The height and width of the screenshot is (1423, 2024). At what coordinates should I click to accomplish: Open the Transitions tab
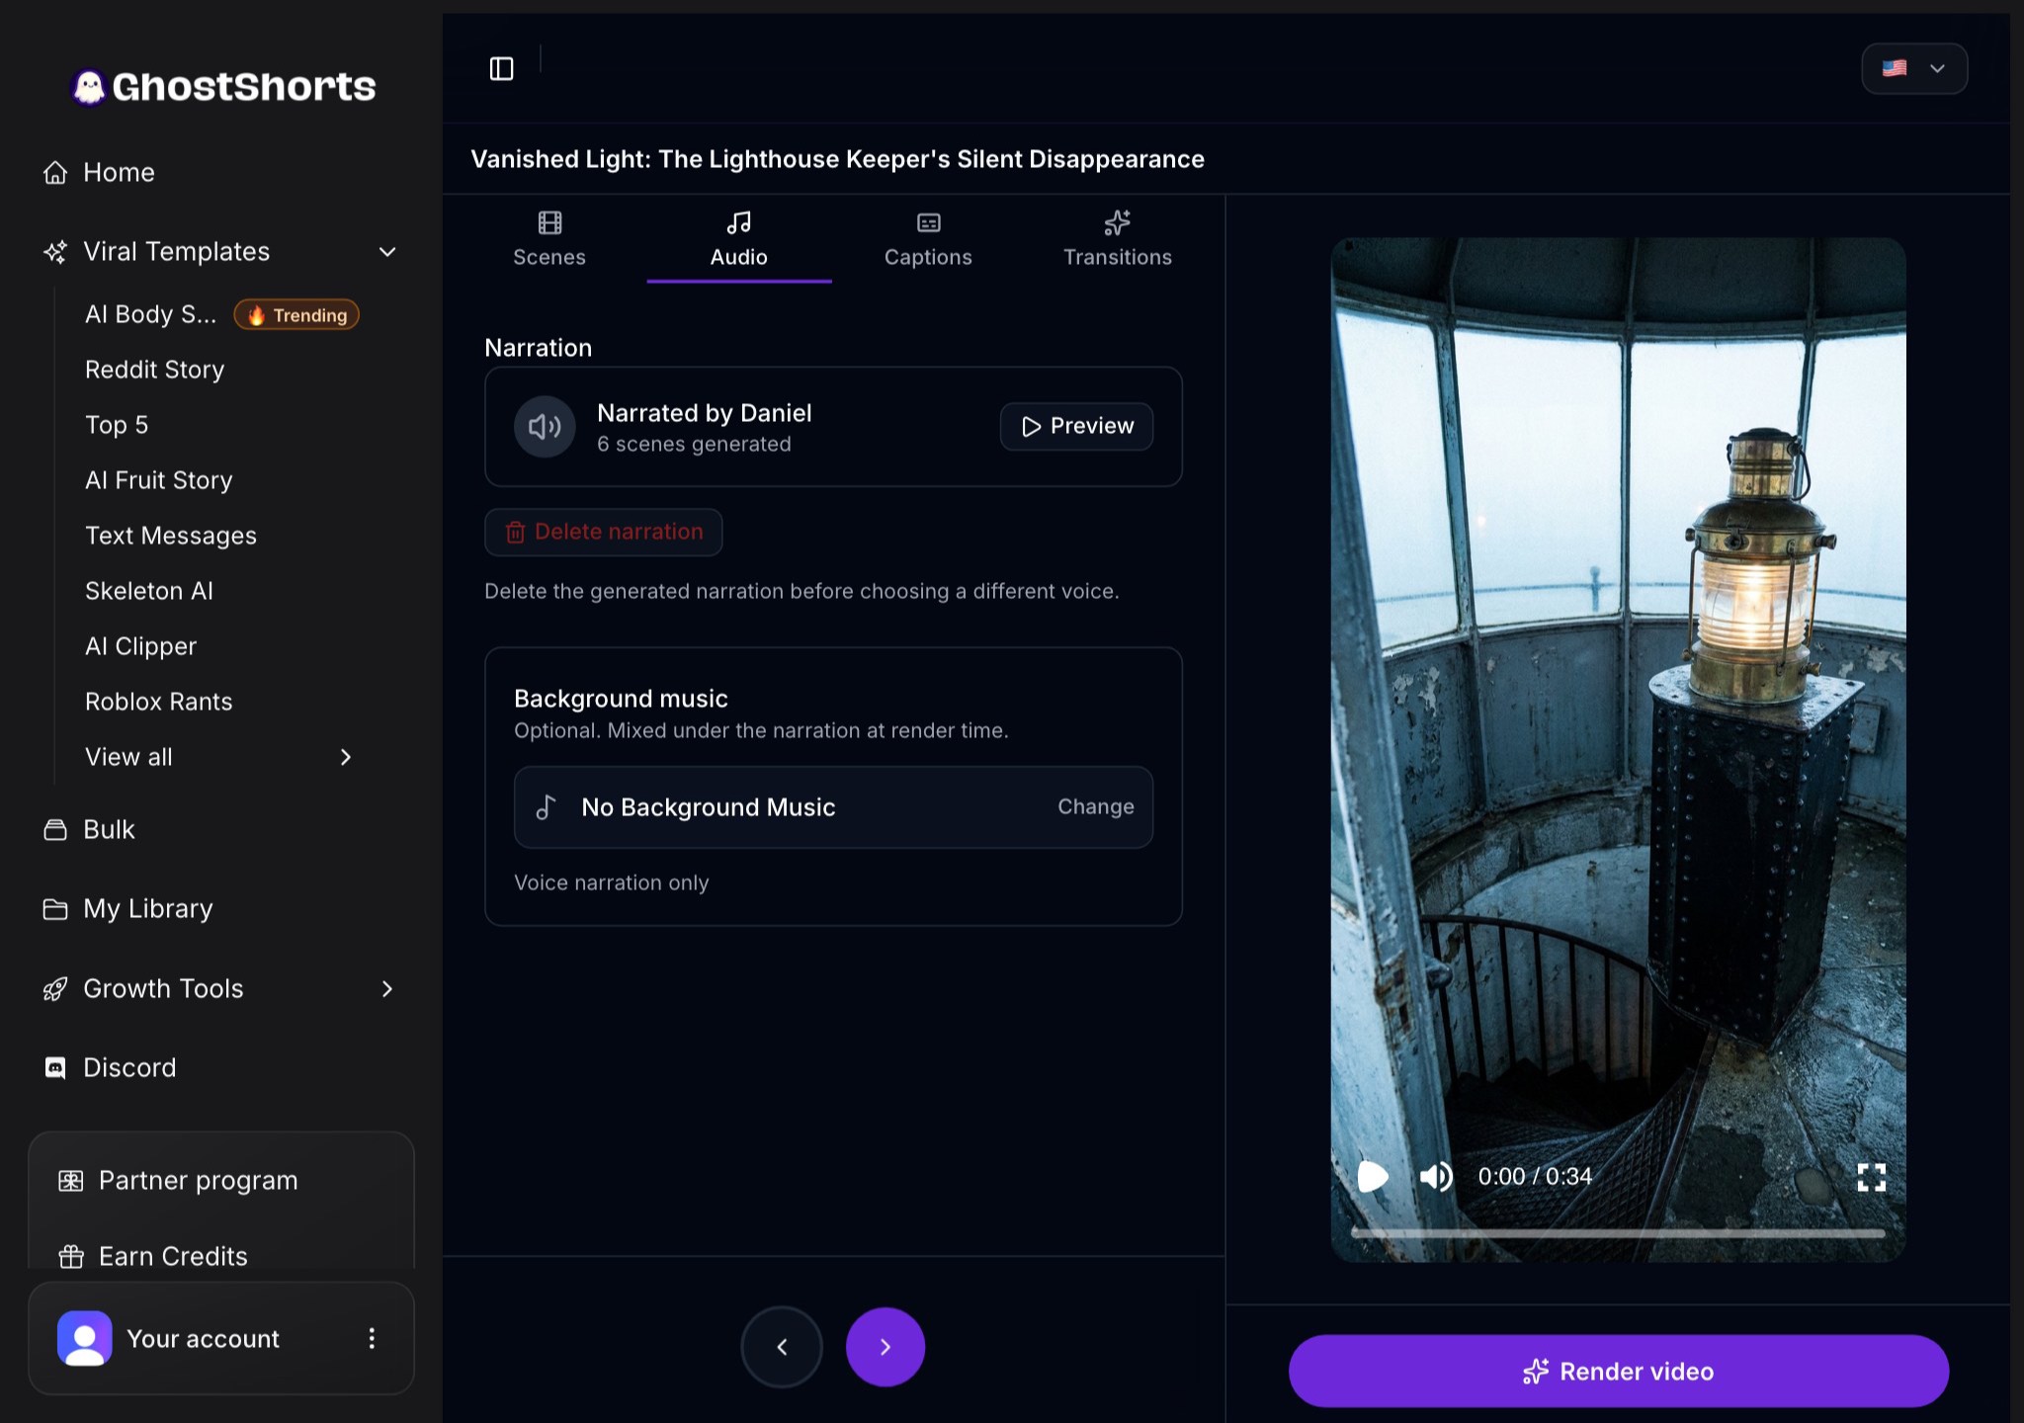(x=1118, y=238)
